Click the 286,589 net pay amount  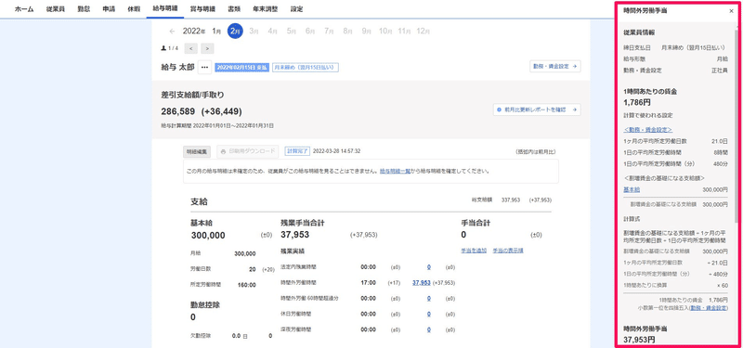(x=178, y=111)
